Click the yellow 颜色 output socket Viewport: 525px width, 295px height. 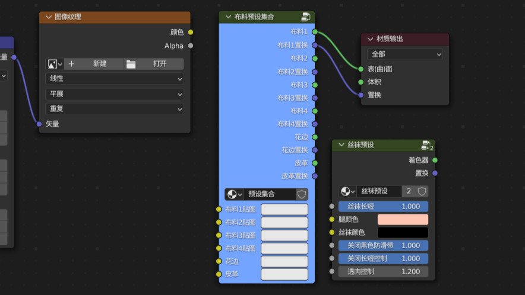pyautogui.click(x=190, y=32)
